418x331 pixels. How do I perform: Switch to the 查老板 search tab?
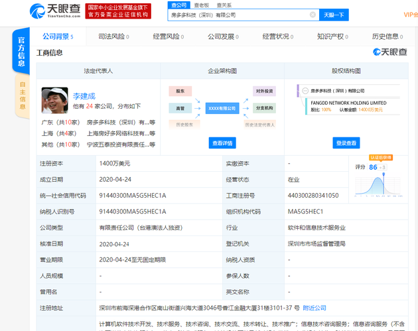click(202, 5)
